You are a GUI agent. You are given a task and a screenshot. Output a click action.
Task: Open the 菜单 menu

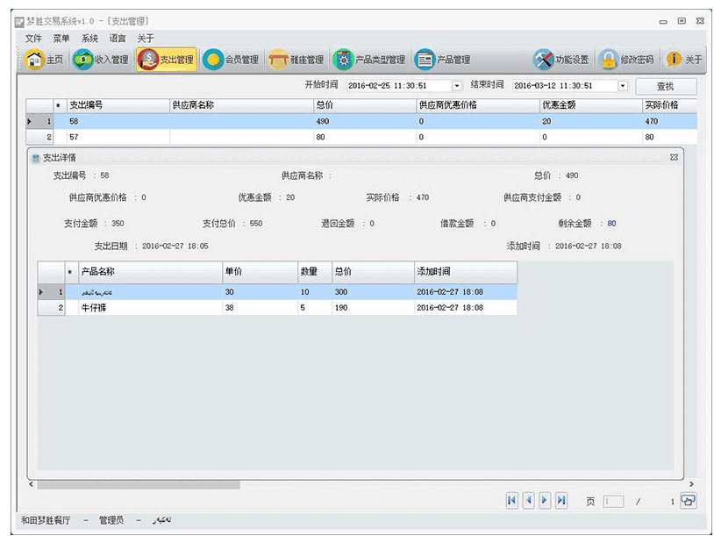pos(61,39)
